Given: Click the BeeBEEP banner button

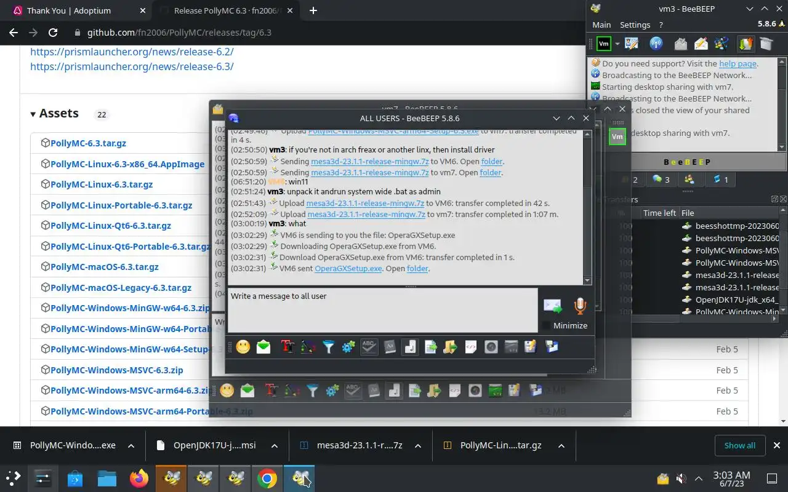Looking at the screenshot, I should [x=687, y=162].
